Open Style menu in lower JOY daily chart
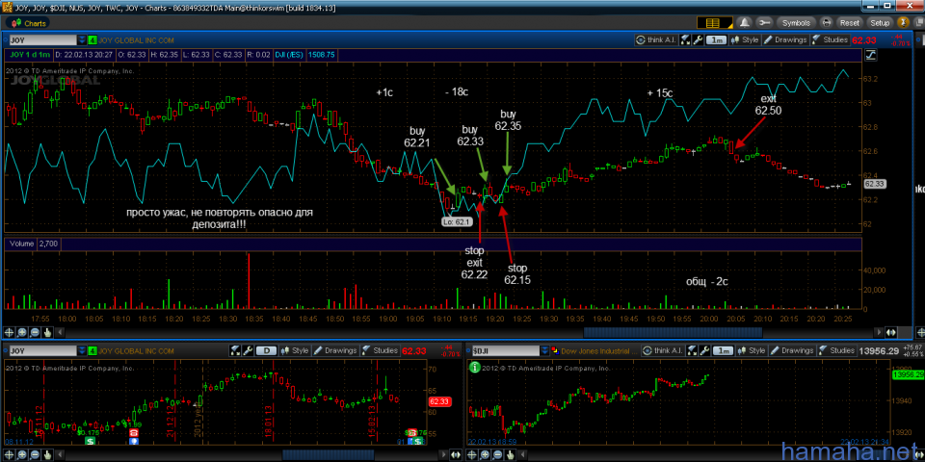Screen dimensions: 925x462 pyautogui.click(x=295, y=350)
